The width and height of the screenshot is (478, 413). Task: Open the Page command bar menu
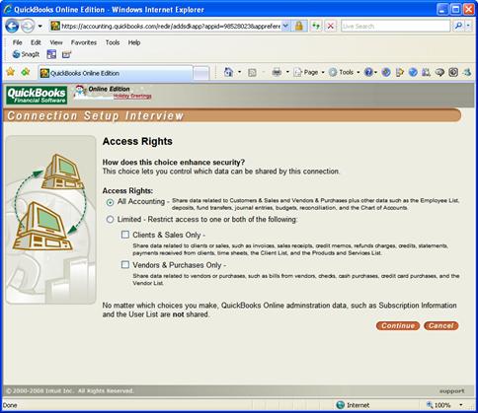(309, 72)
